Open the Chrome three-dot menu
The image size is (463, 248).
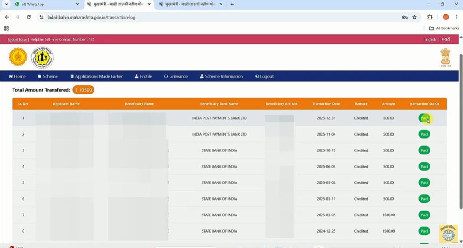(457, 17)
